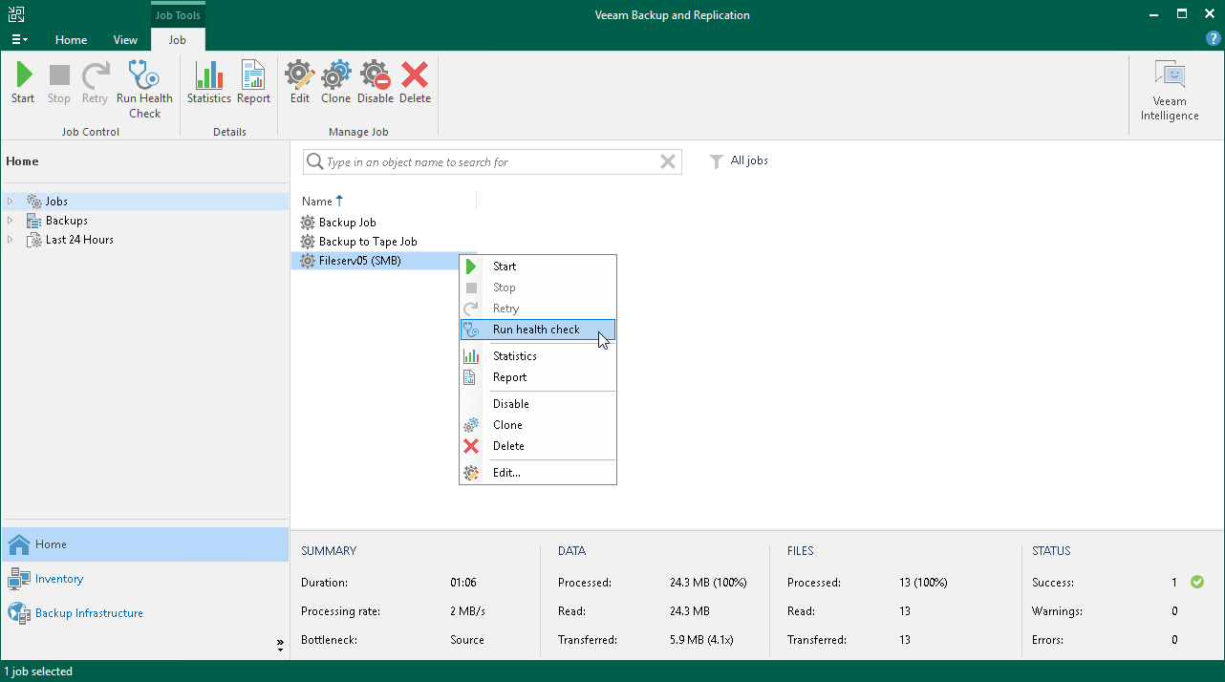1225x682 pixels.
Task: Expand the Backups tree node
Action: (11, 221)
